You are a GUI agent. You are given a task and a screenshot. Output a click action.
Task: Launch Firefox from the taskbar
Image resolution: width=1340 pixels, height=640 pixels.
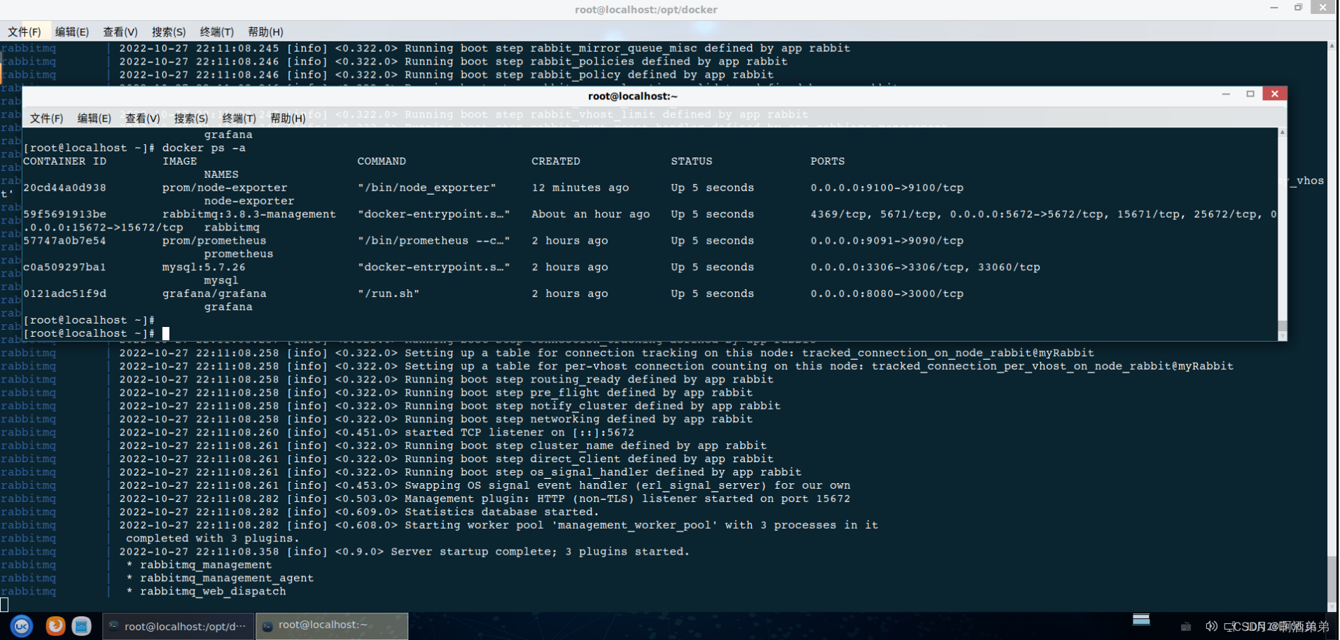point(55,625)
